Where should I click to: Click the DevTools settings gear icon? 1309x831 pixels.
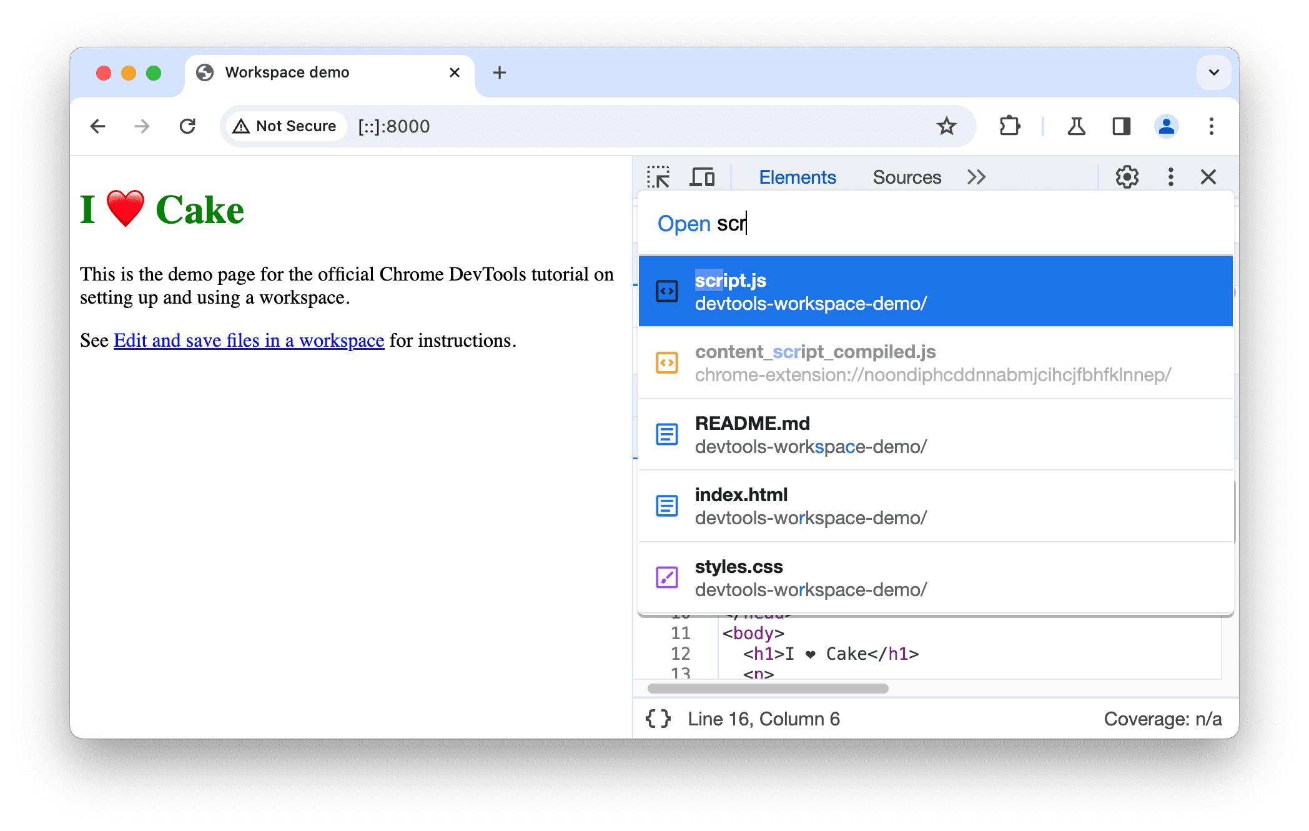coord(1126,176)
